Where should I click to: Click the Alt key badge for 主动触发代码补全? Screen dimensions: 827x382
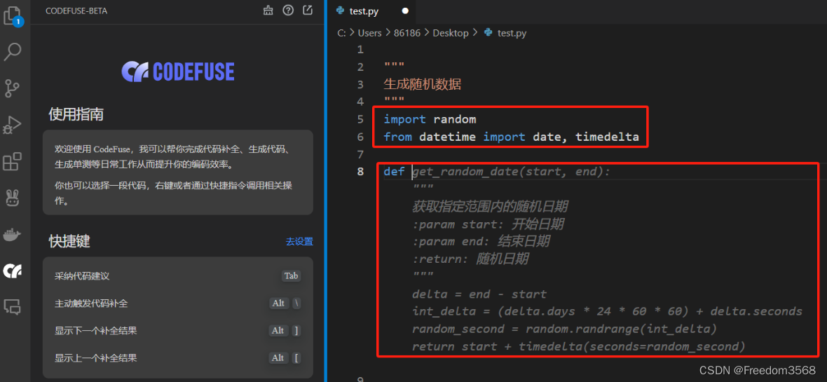click(x=278, y=303)
